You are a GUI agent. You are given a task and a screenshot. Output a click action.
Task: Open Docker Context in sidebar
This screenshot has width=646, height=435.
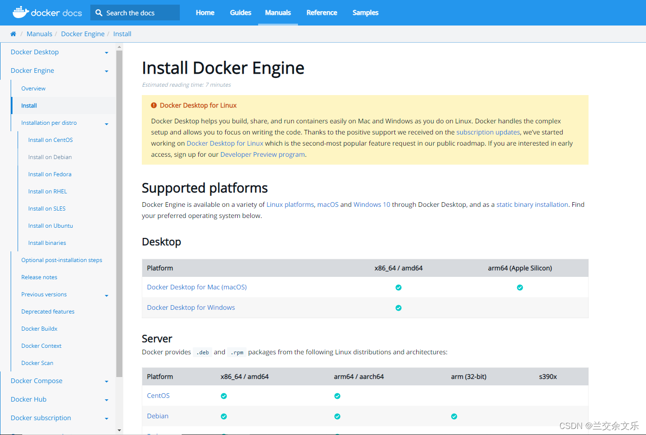tap(41, 346)
